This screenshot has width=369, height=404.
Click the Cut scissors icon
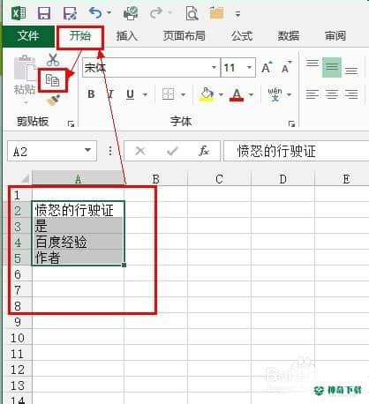point(53,60)
